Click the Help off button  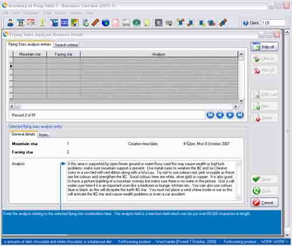(x=265, y=47)
